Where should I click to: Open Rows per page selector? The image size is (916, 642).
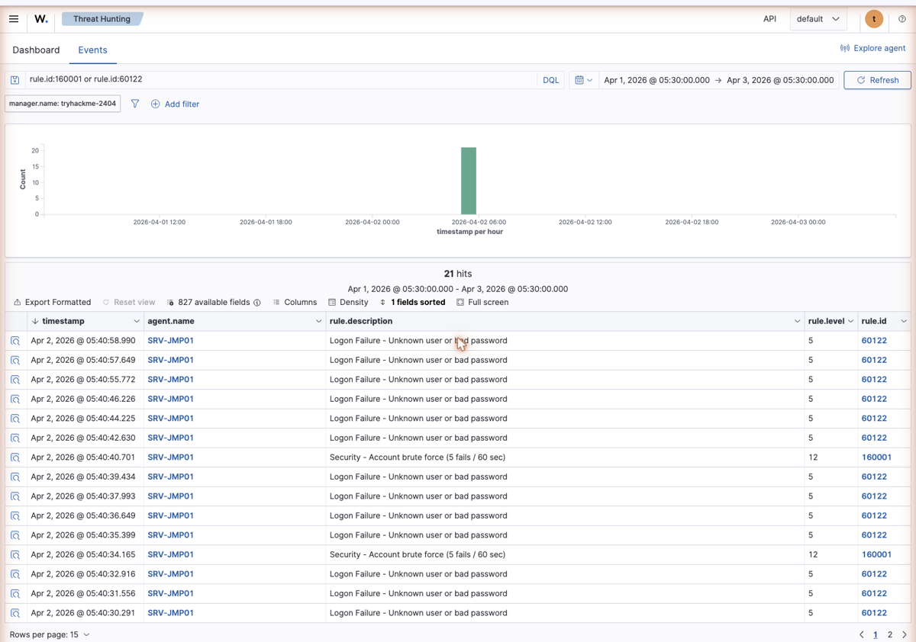[x=50, y=634]
